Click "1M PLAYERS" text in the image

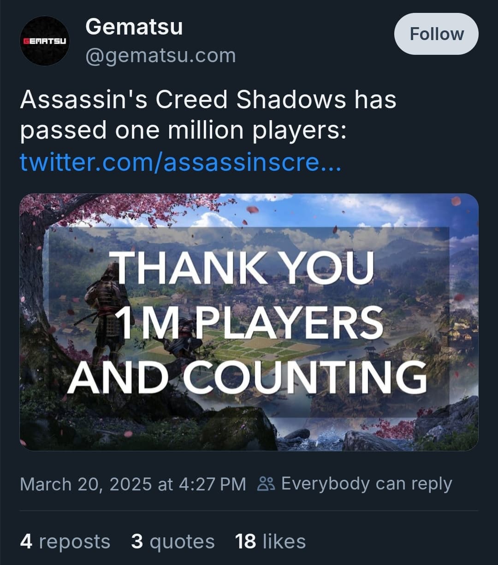pos(249,323)
